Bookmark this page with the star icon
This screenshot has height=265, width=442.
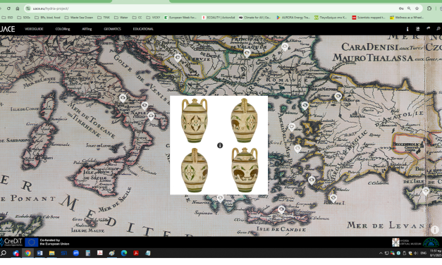(417, 8)
